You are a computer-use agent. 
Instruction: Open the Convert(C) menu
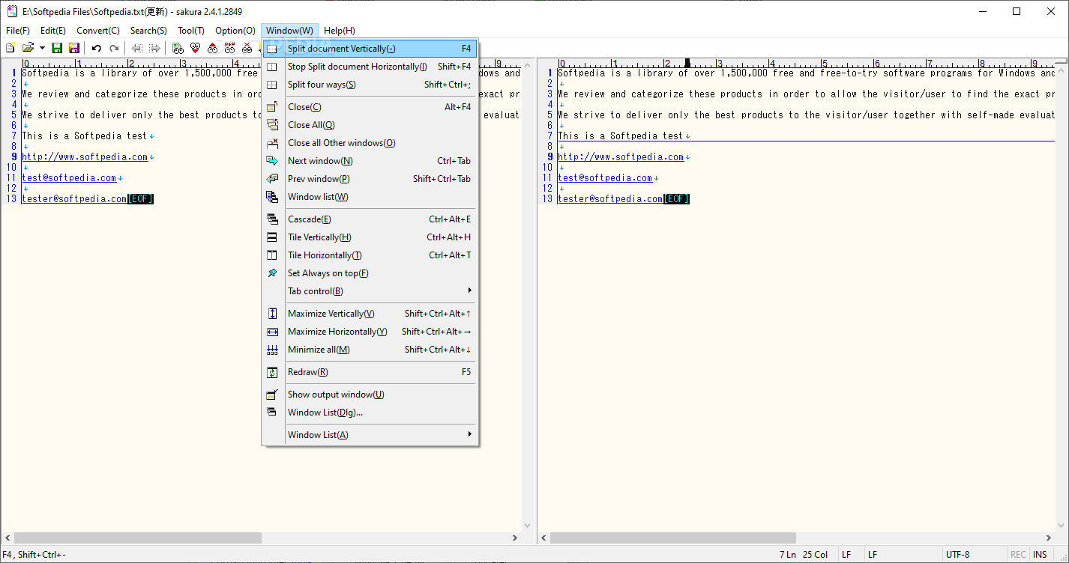tap(98, 31)
